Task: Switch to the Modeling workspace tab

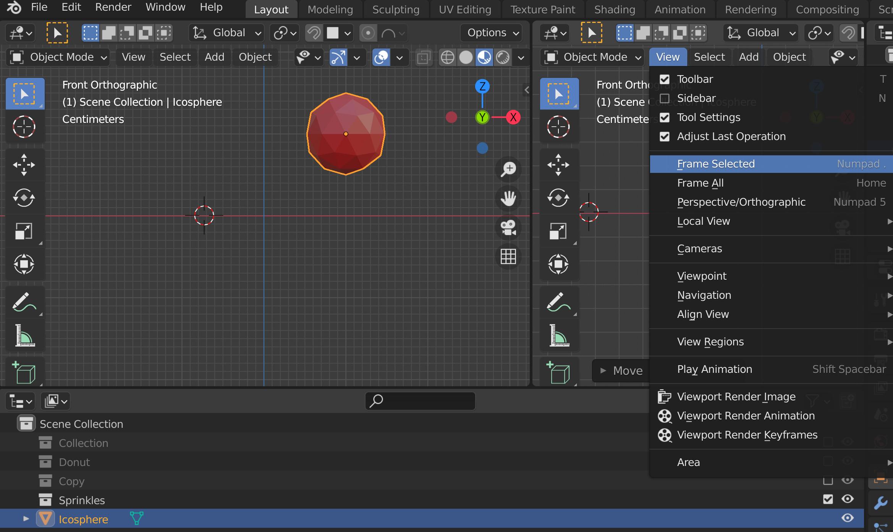Action: [330, 10]
